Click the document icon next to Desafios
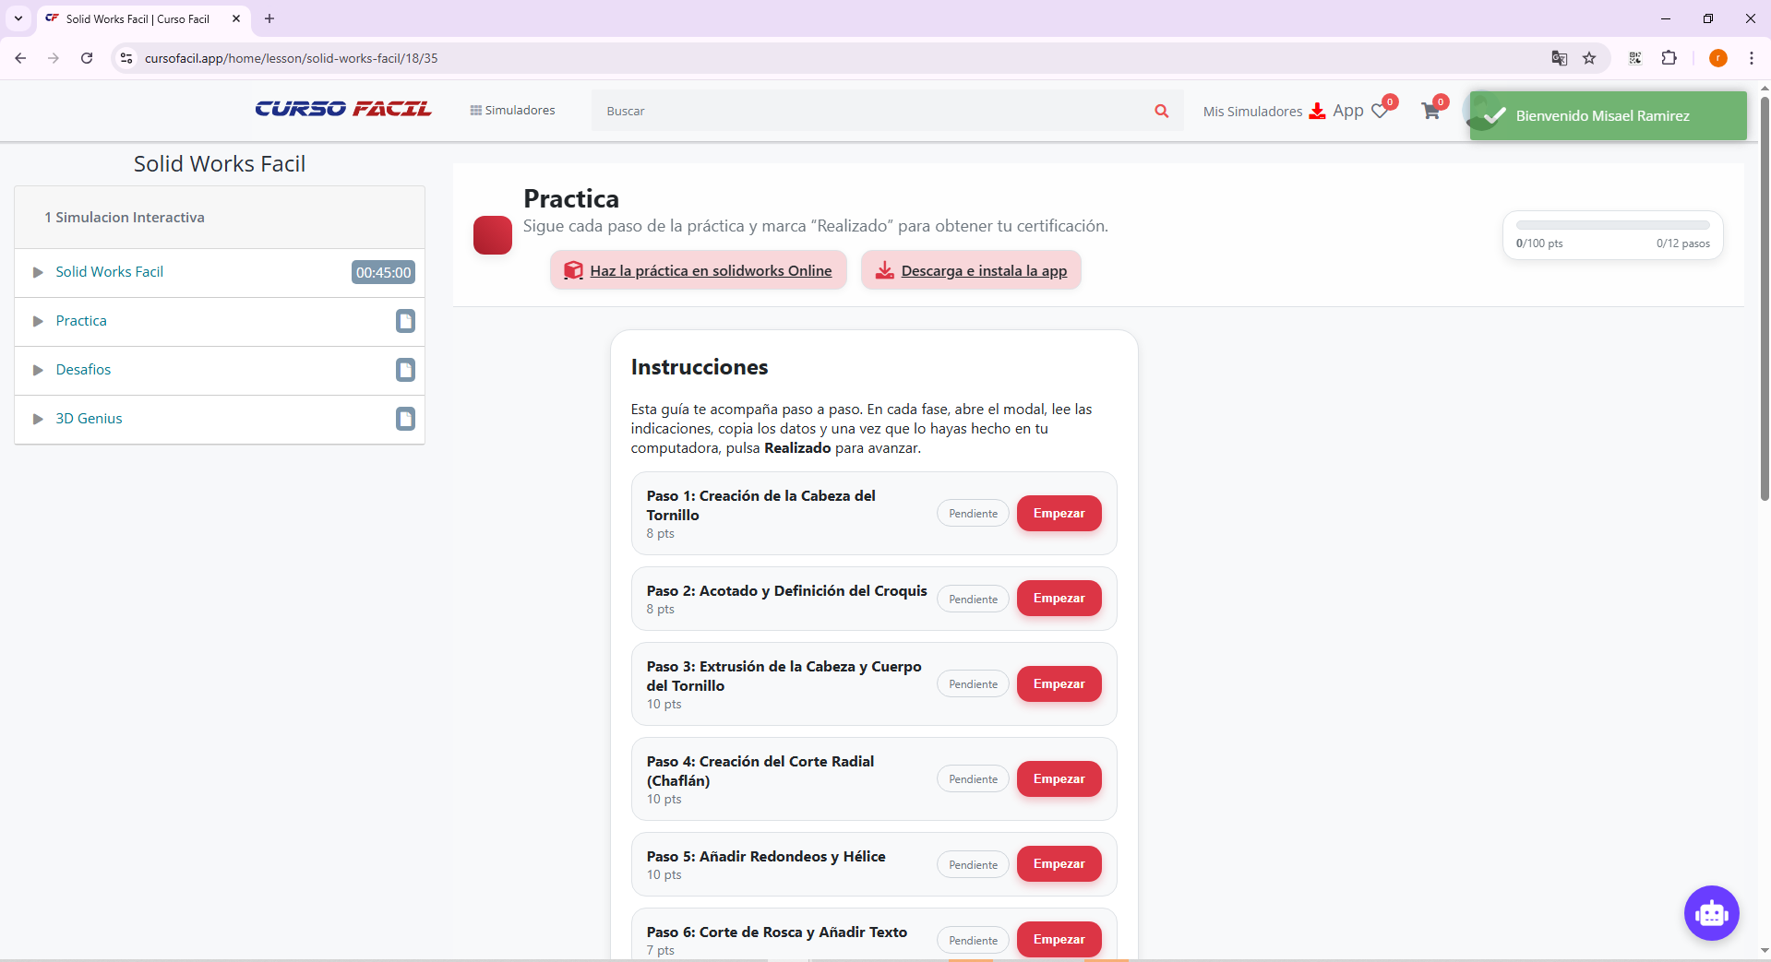Image resolution: width=1771 pixels, height=962 pixels. pos(405,370)
